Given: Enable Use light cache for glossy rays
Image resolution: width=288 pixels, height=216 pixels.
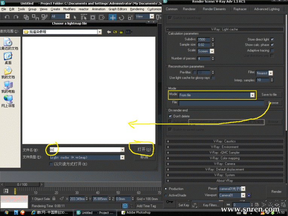Looking at the screenshot, I should [213, 78].
